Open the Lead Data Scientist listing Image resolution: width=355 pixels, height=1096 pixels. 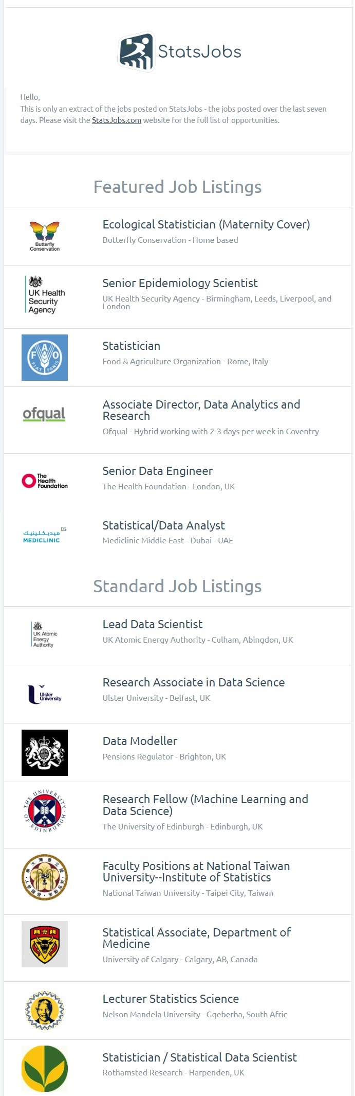[153, 624]
